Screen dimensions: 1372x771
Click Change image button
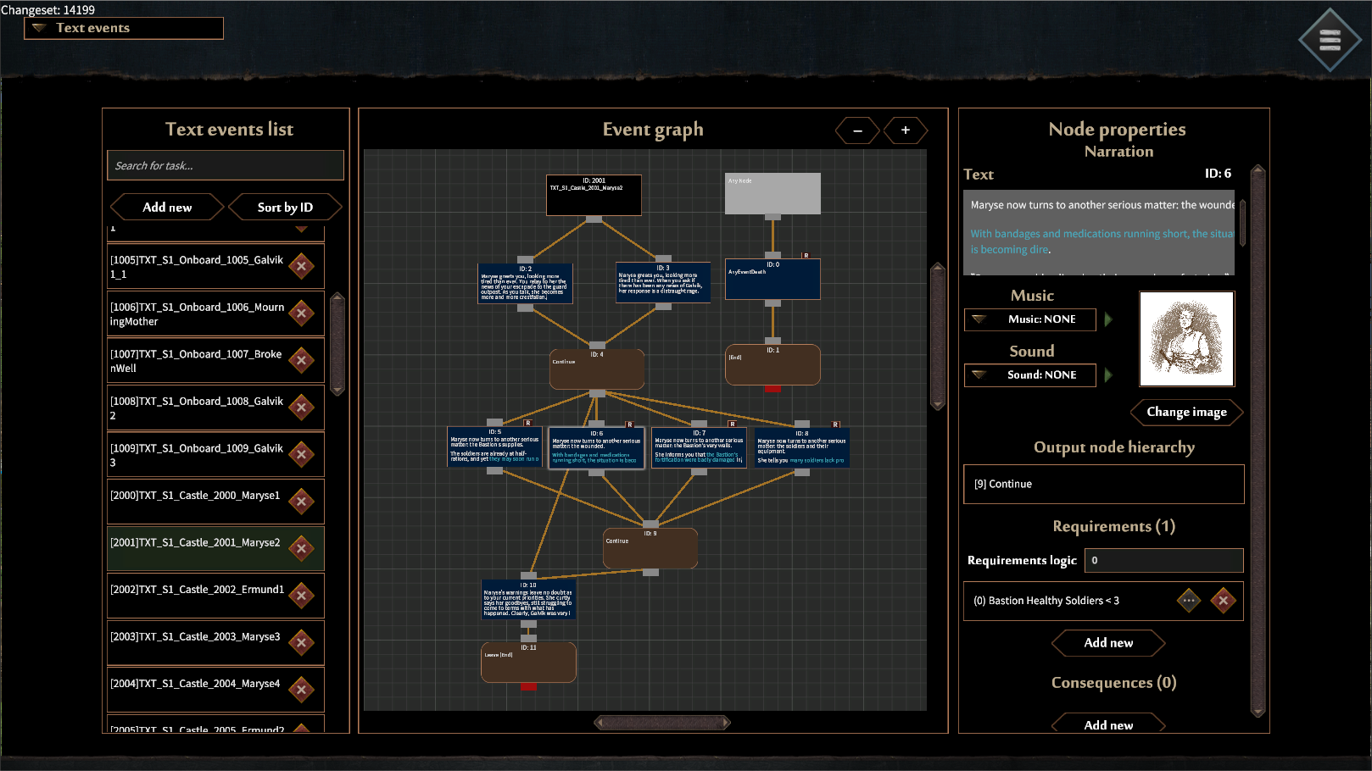[x=1186, y=412]
